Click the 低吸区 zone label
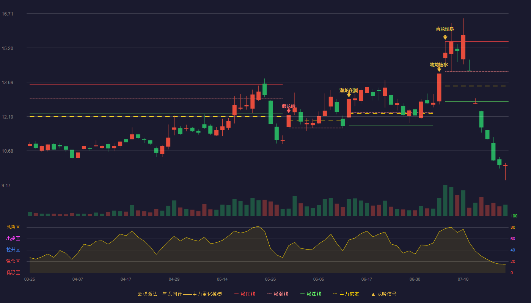Screen dimensions: 531x303 [x=13, y=272]
